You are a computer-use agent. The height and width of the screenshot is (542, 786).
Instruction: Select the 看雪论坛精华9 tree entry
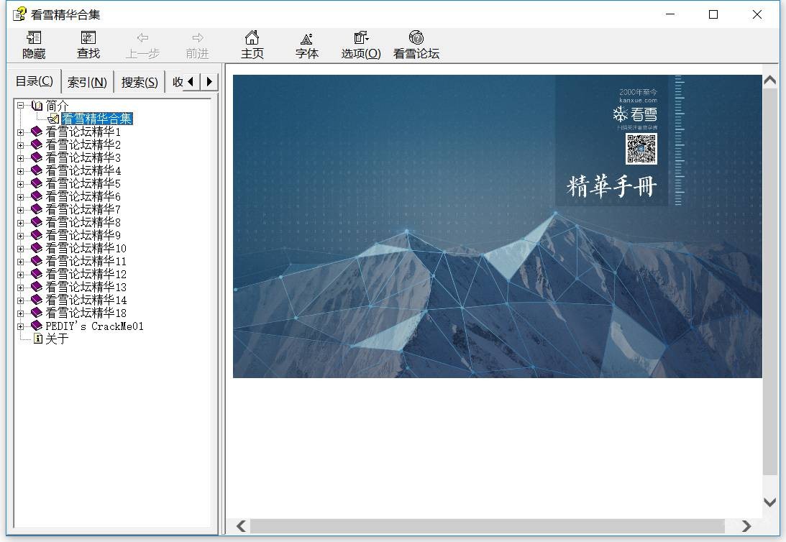coord(83,235)
